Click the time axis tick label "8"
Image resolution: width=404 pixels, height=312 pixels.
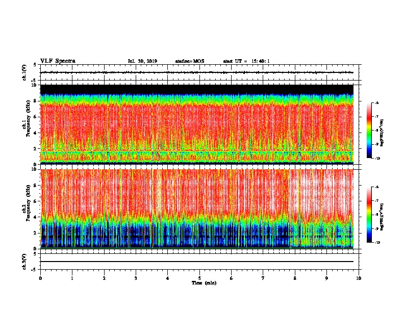pyautogui.click(x=295, y=278)
